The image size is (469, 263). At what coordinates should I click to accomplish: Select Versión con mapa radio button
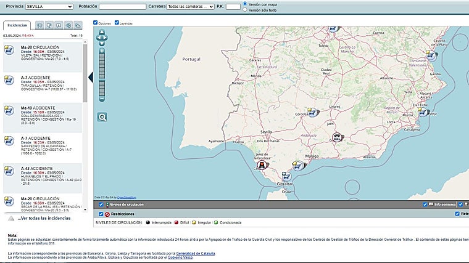click(x=245, y=4)
